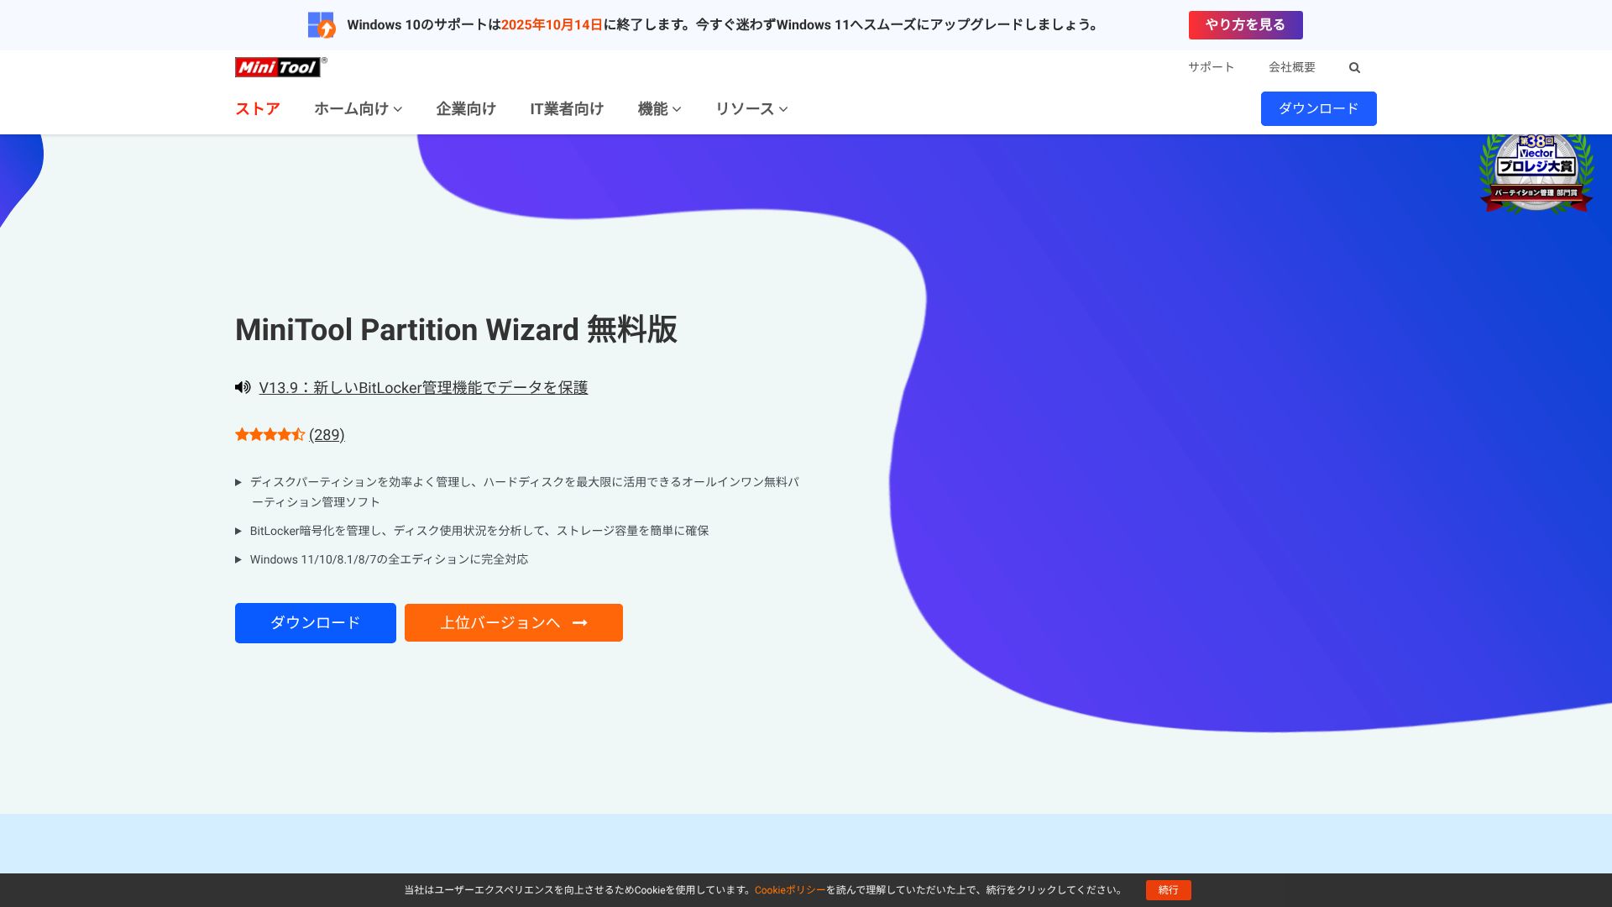Expand the ホーム向け dropdown menu

click(359, 108)
